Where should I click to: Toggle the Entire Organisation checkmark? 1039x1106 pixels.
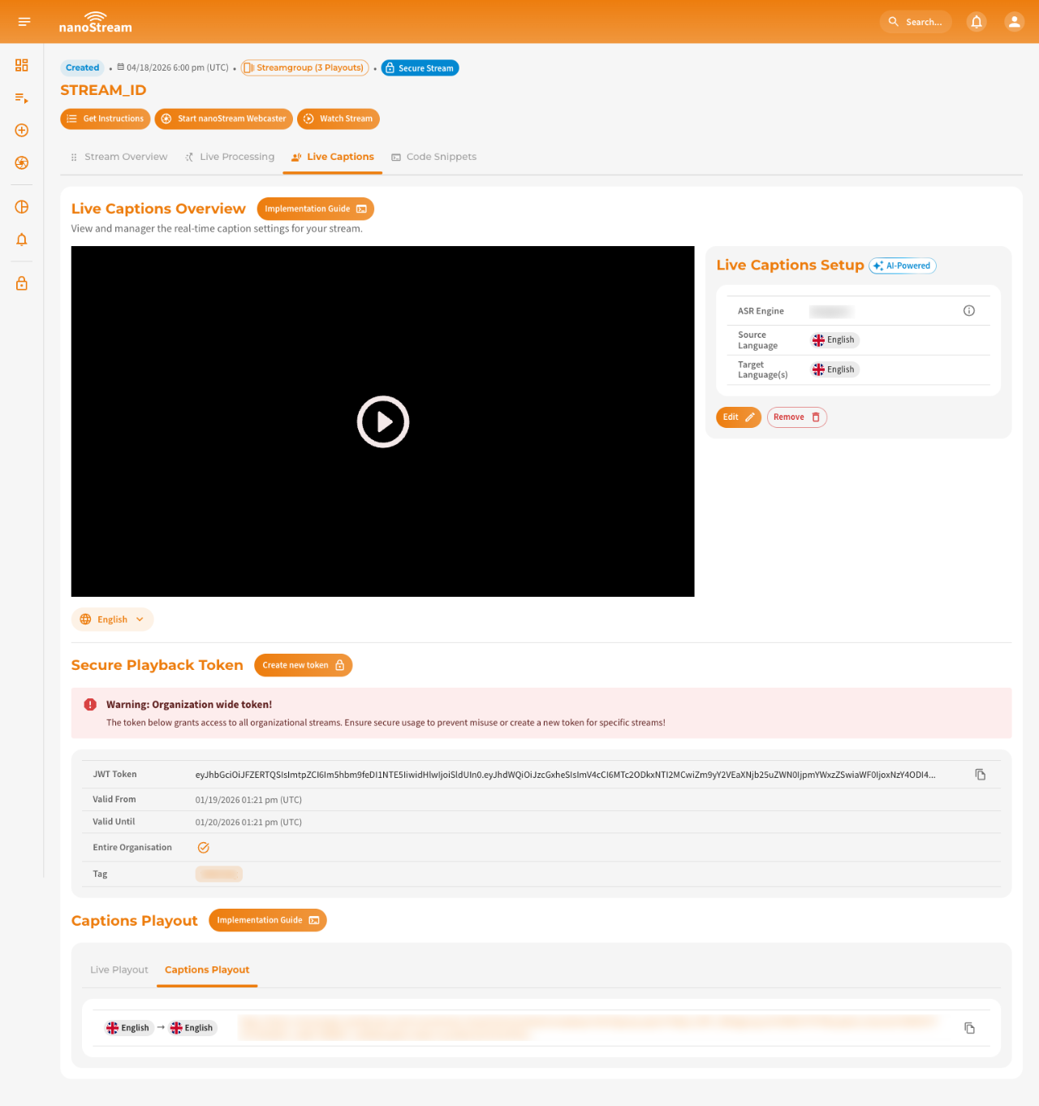[203, 847]
